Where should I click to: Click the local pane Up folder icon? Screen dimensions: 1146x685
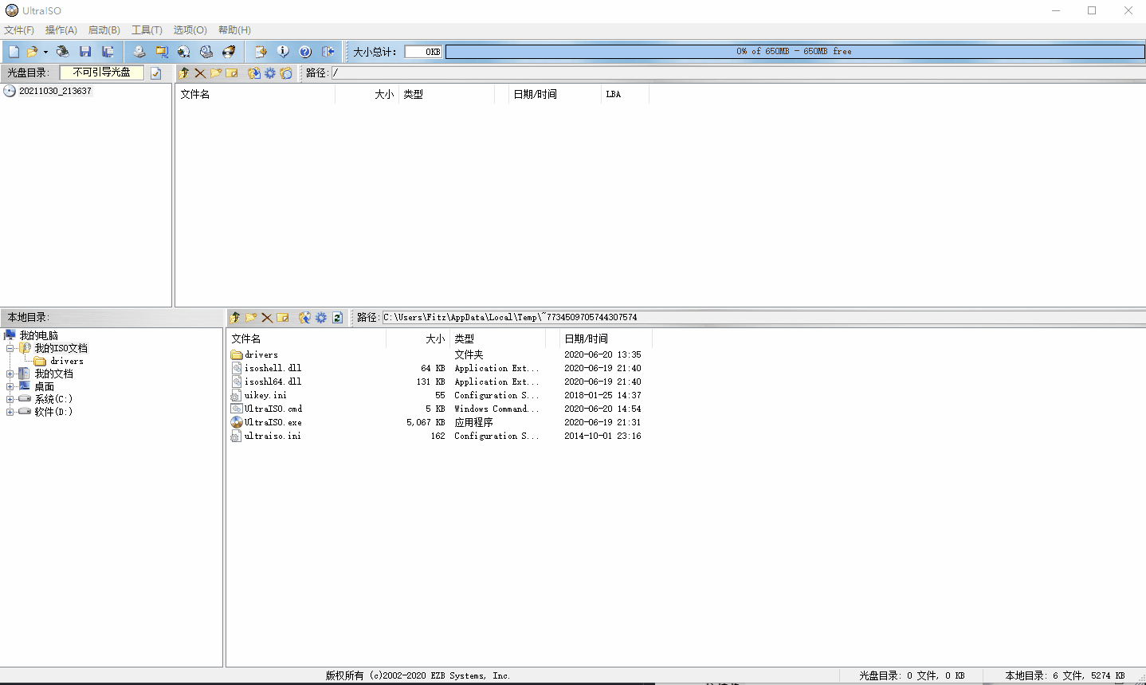pyautogui.click(x=234, y=318)
